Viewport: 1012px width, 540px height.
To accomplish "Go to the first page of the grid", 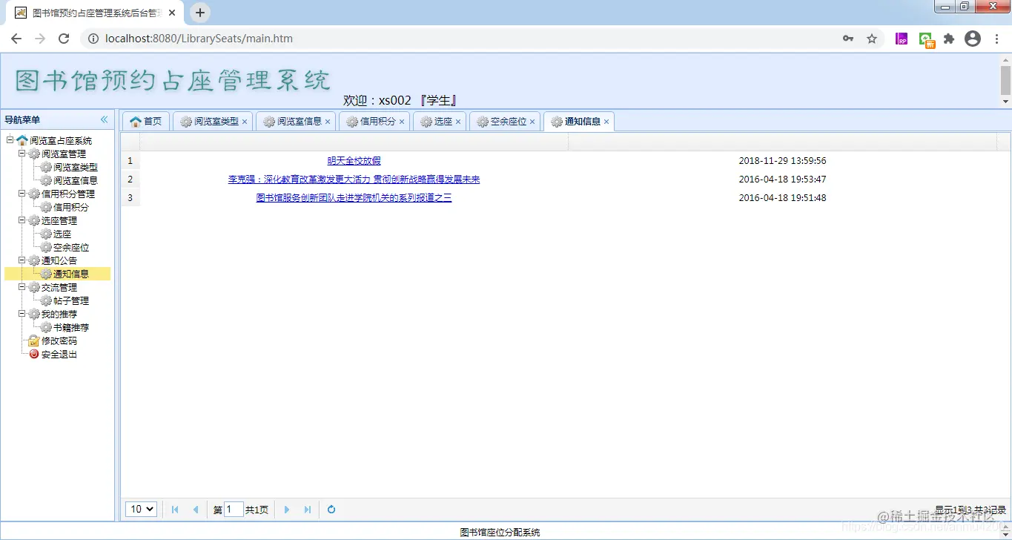I will 175,510.
